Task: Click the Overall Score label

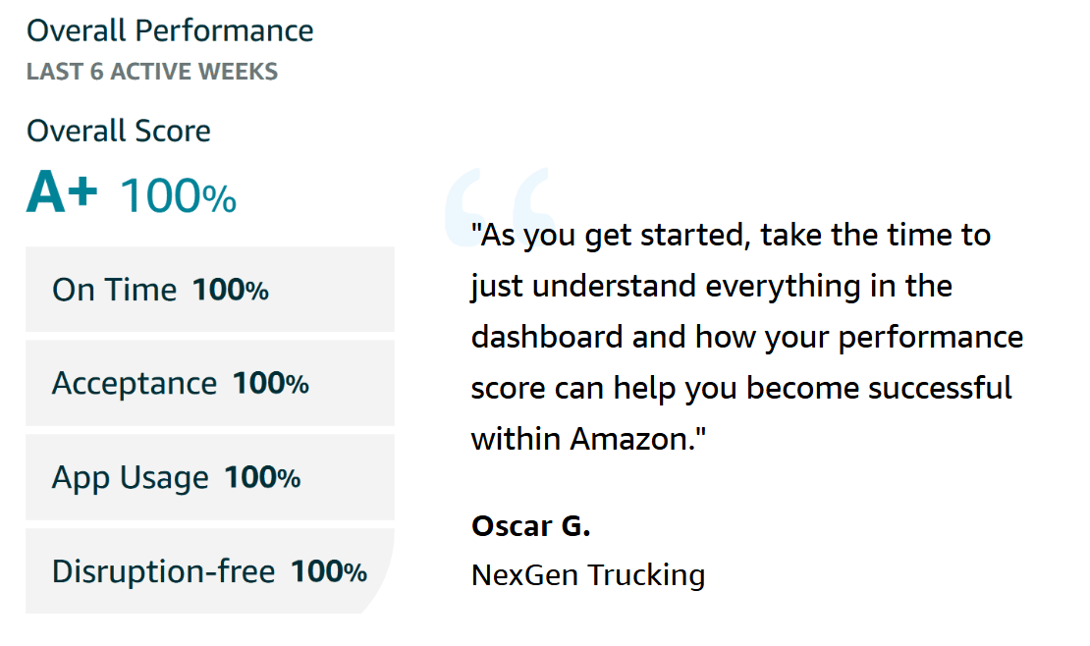Action: pos(119,131)
